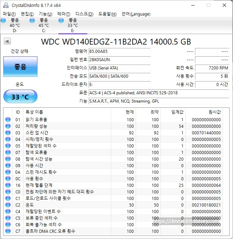Select the 울트라 DMA CRC 오류 횟수 row

[113, 231]
